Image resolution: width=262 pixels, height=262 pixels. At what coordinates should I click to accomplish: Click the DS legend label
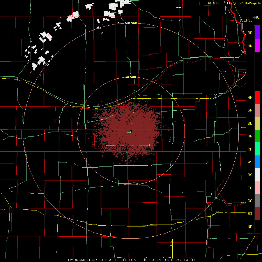[250, 175]
